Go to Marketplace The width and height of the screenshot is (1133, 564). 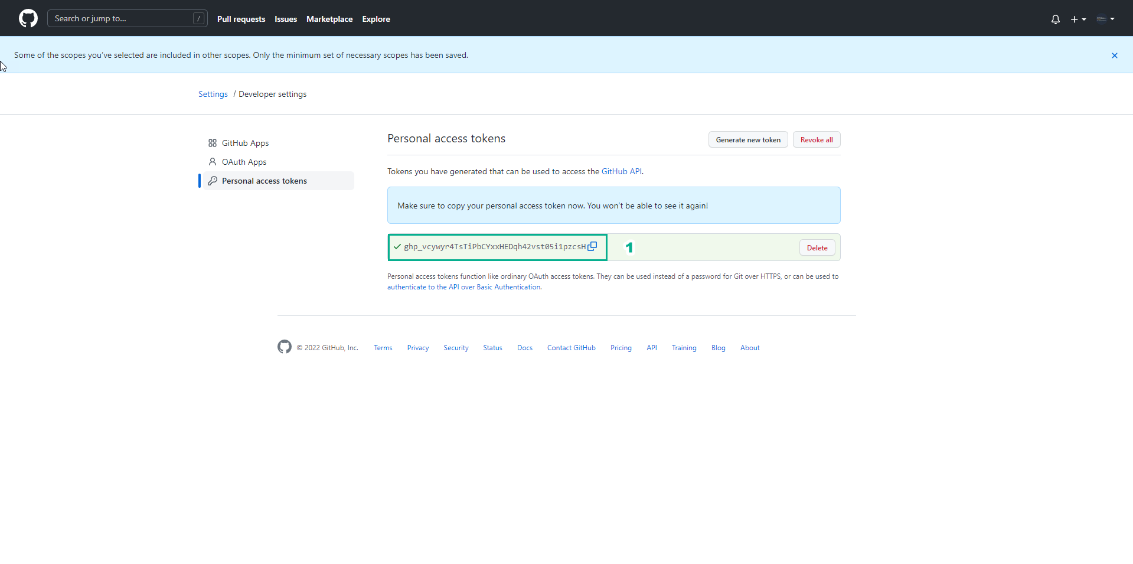[x=329, y=19]
